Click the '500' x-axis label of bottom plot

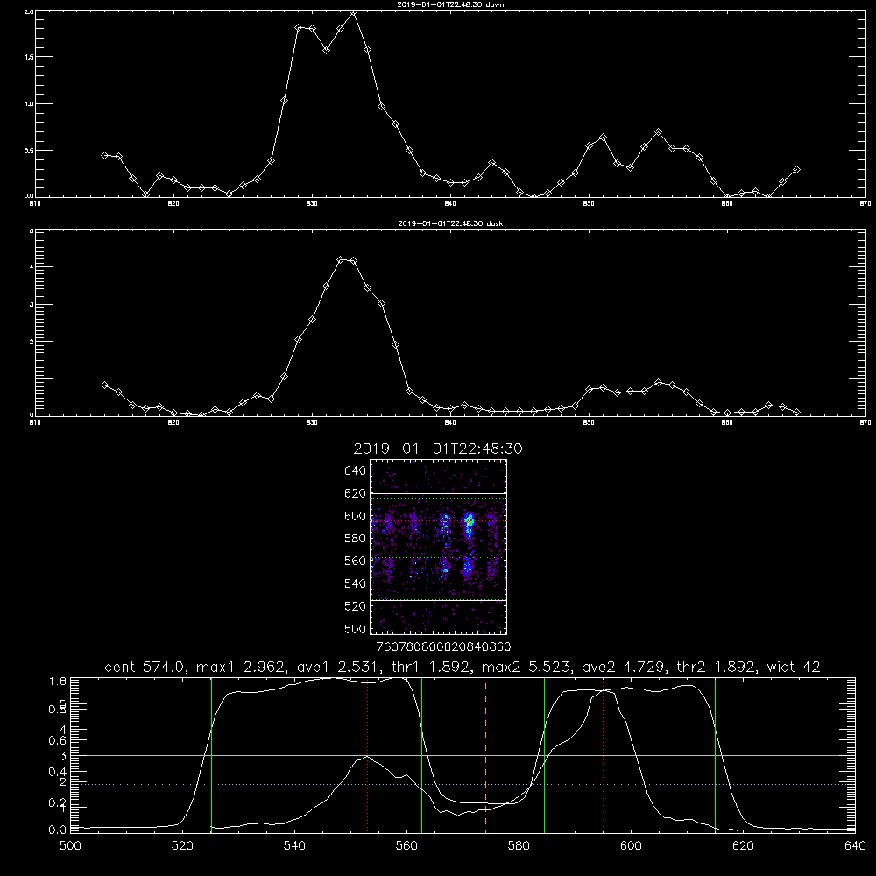coord(70,846)
